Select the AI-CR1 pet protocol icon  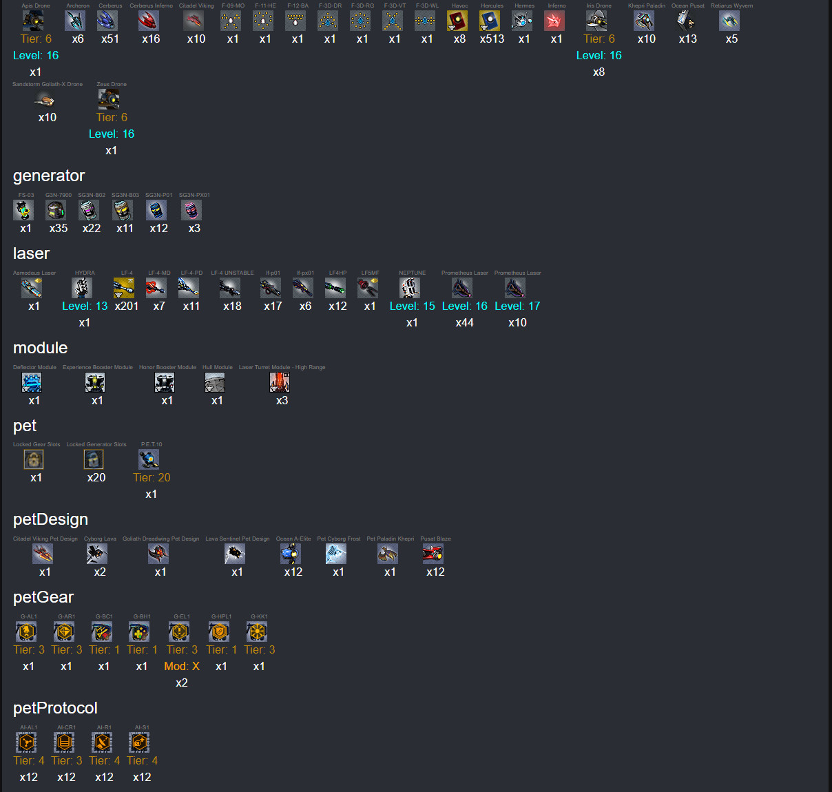(x=64, y=742)
